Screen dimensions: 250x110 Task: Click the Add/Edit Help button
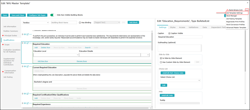167,95
